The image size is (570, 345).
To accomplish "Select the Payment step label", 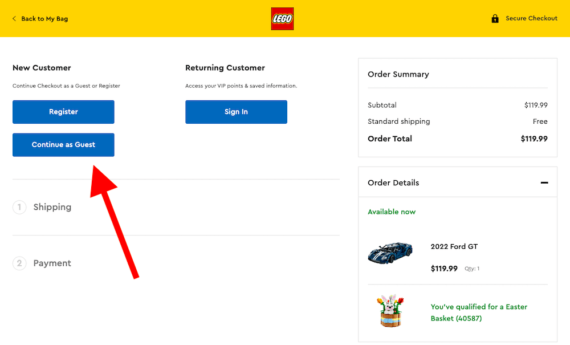I will click(x=52, y=263).
